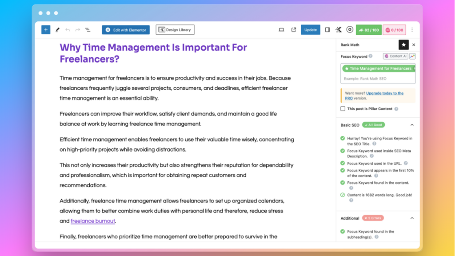Show help for the subheading(s) keyword check
Viewport: 455px width, 256px height.
pyautogui.click(x=376, y=237)
